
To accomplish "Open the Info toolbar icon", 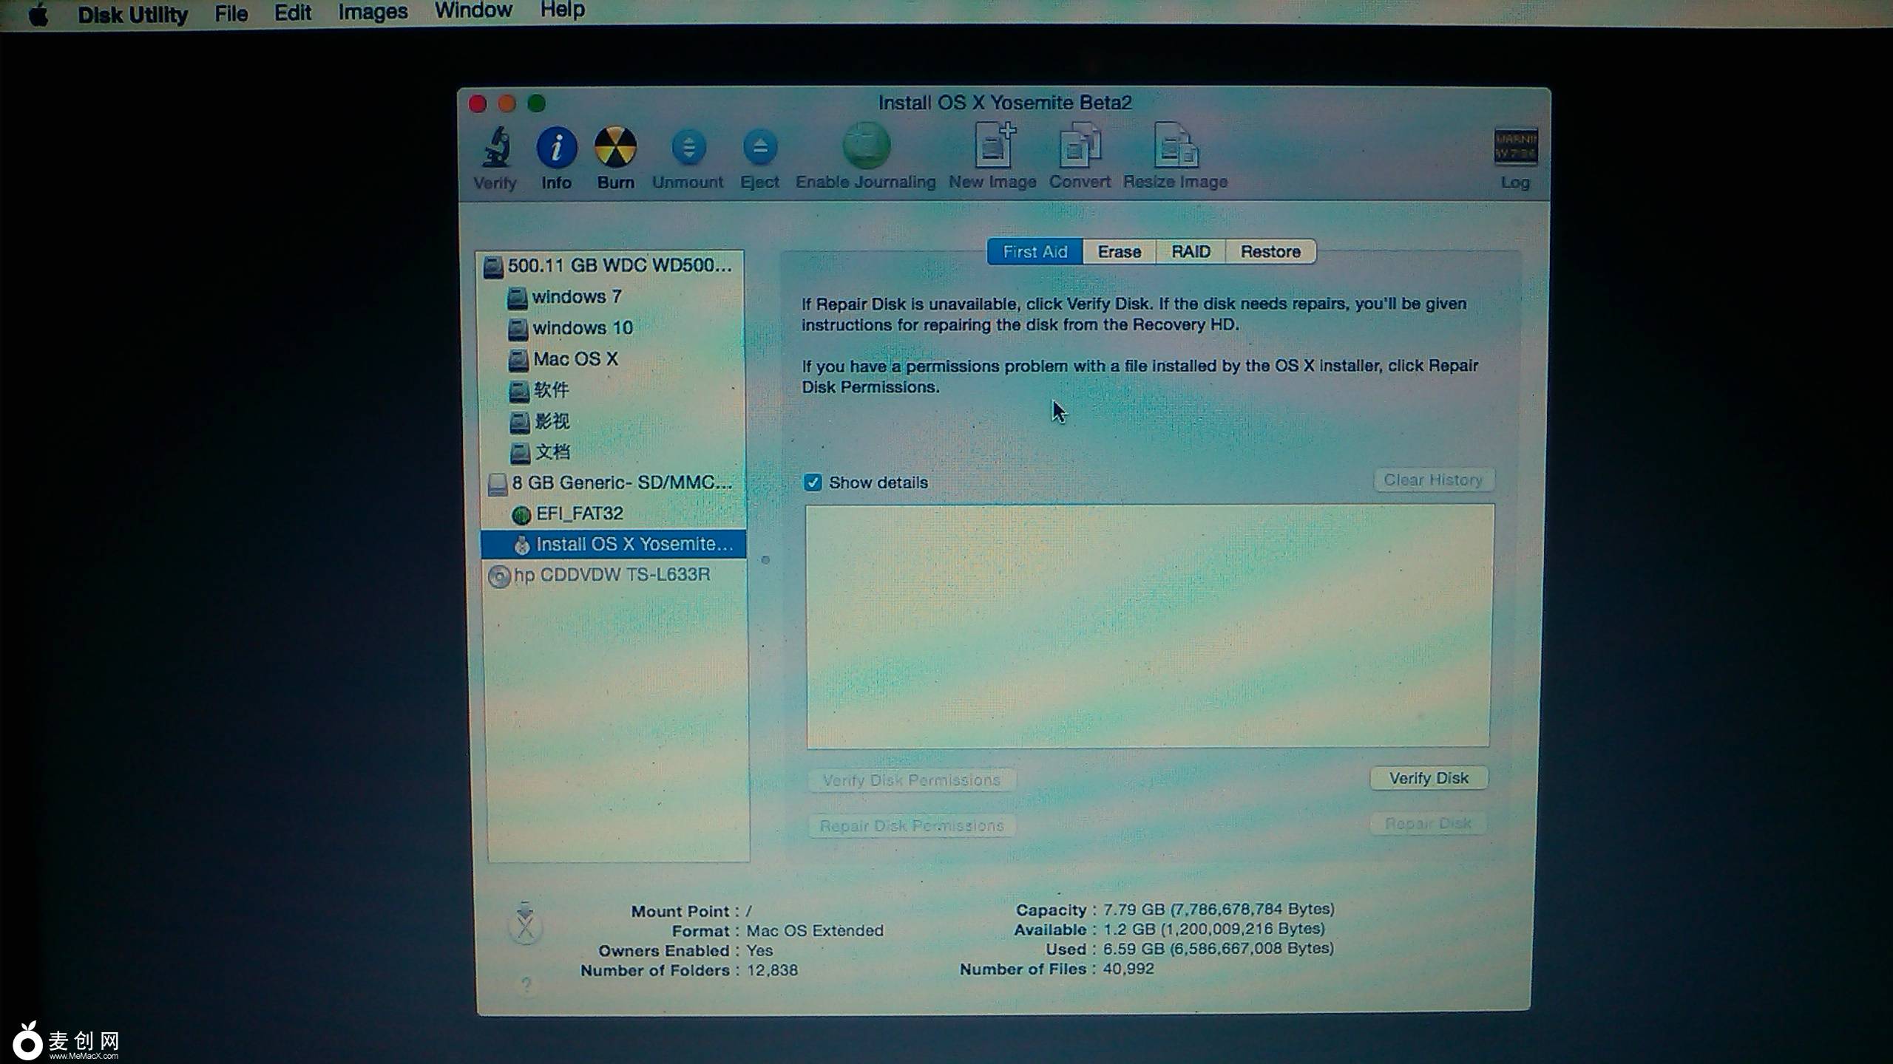I will [x=556, y=148].
